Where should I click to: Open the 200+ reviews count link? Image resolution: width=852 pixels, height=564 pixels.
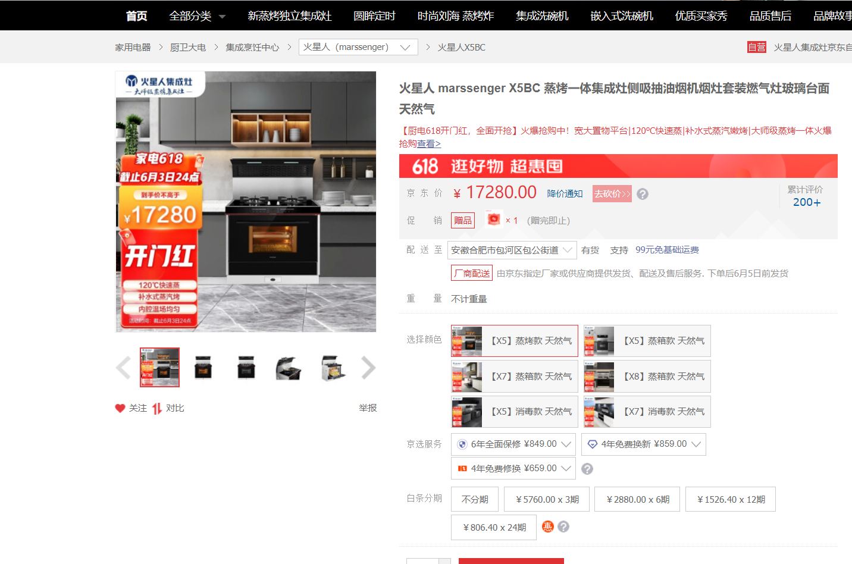click(x=807, y=202)
